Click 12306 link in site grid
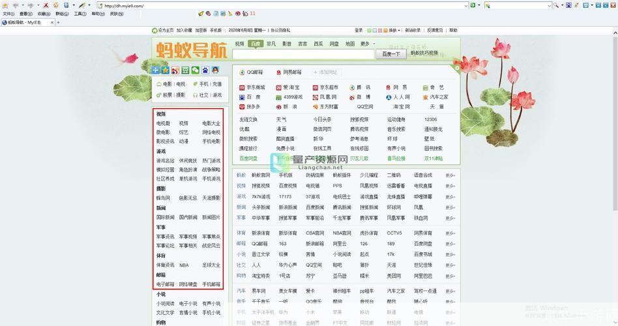The width and height of the screenshot is (618, 326). (x=430, y=119)
